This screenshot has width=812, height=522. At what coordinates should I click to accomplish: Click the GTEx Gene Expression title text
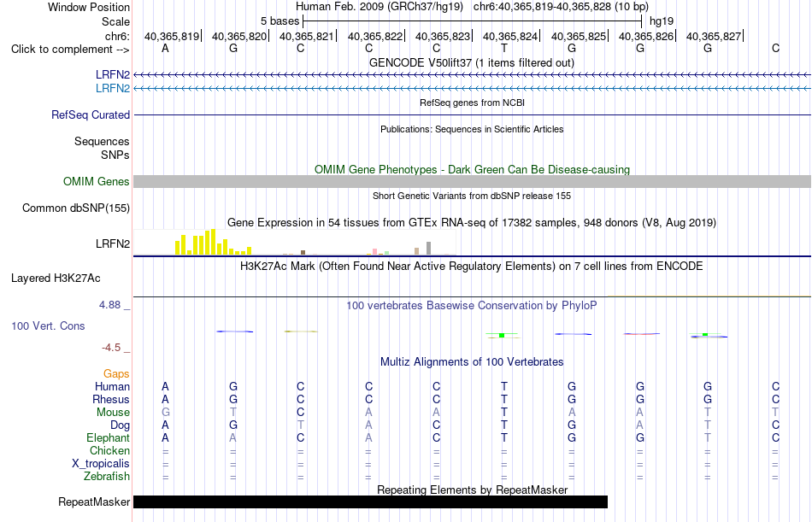click(472, 223)
